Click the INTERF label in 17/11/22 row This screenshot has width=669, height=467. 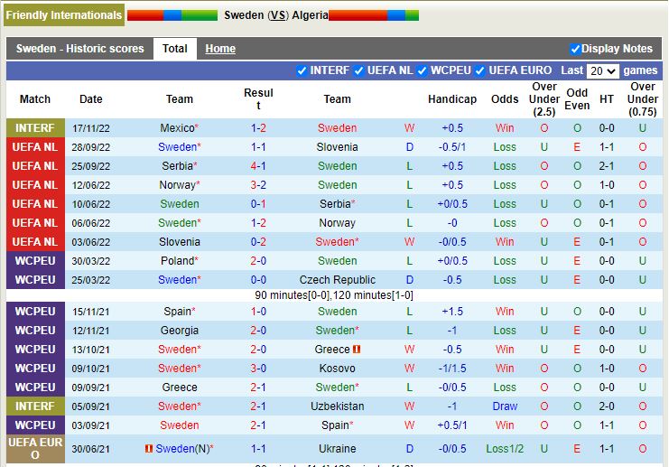coord(35,128)
